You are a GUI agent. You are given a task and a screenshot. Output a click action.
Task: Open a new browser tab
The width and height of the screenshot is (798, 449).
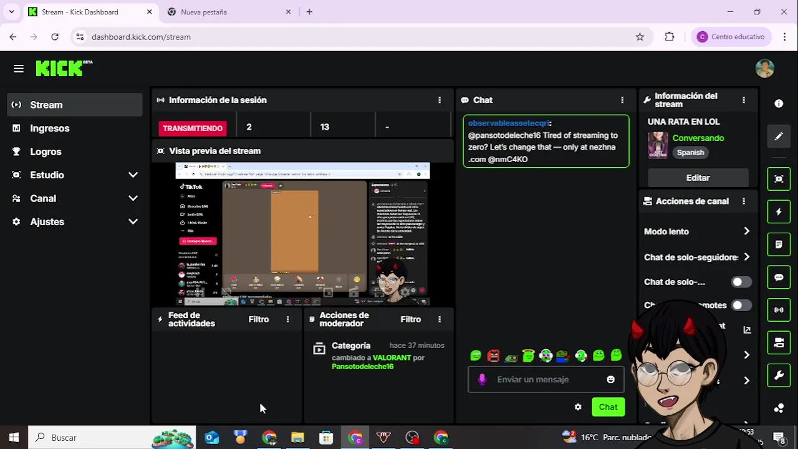coord(309,12)
